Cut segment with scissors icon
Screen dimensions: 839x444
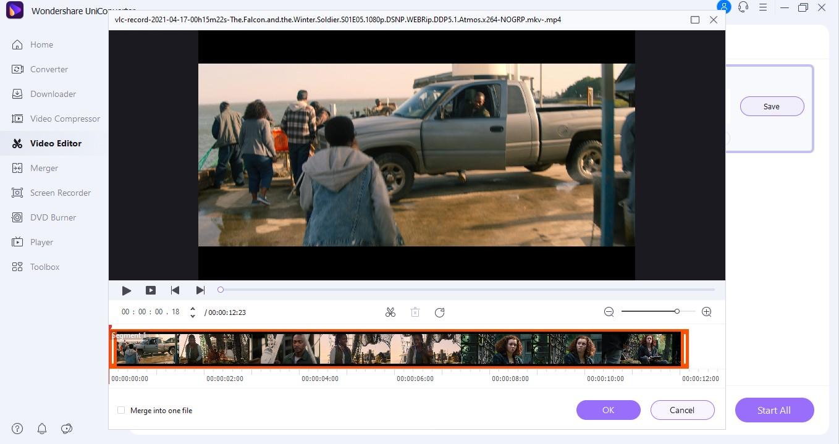(390, 312)
